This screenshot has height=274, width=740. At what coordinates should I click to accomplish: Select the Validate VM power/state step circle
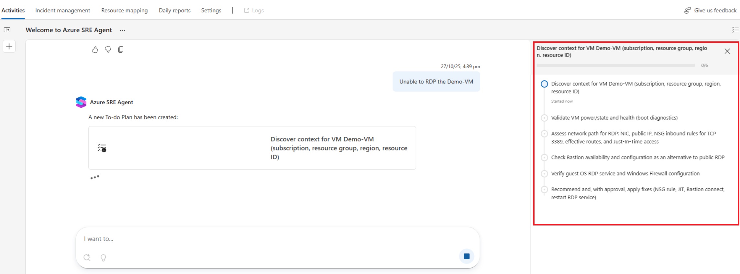(545, 118)
